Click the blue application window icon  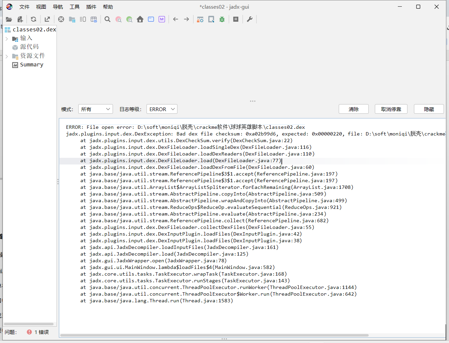[x=151, y=19]
